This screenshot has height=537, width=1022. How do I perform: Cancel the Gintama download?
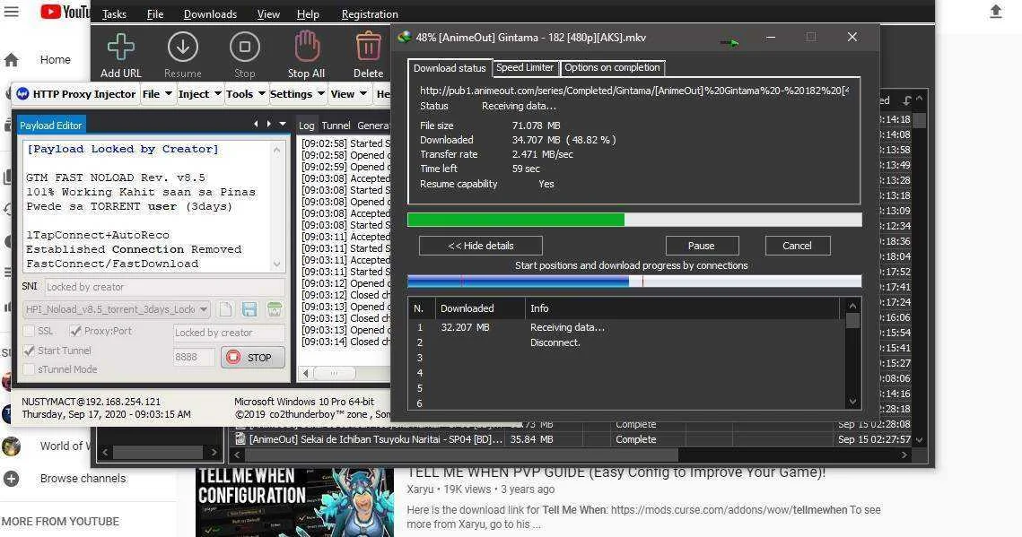click(797, 246)
